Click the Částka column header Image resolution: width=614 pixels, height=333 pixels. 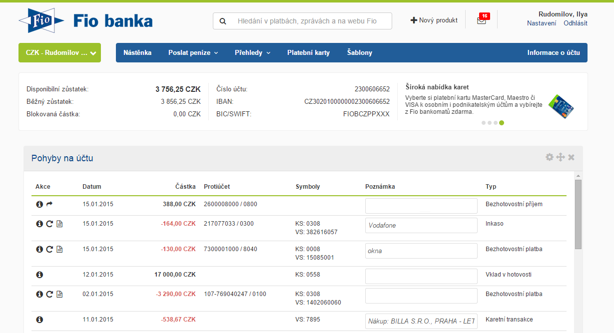(186, 187)
